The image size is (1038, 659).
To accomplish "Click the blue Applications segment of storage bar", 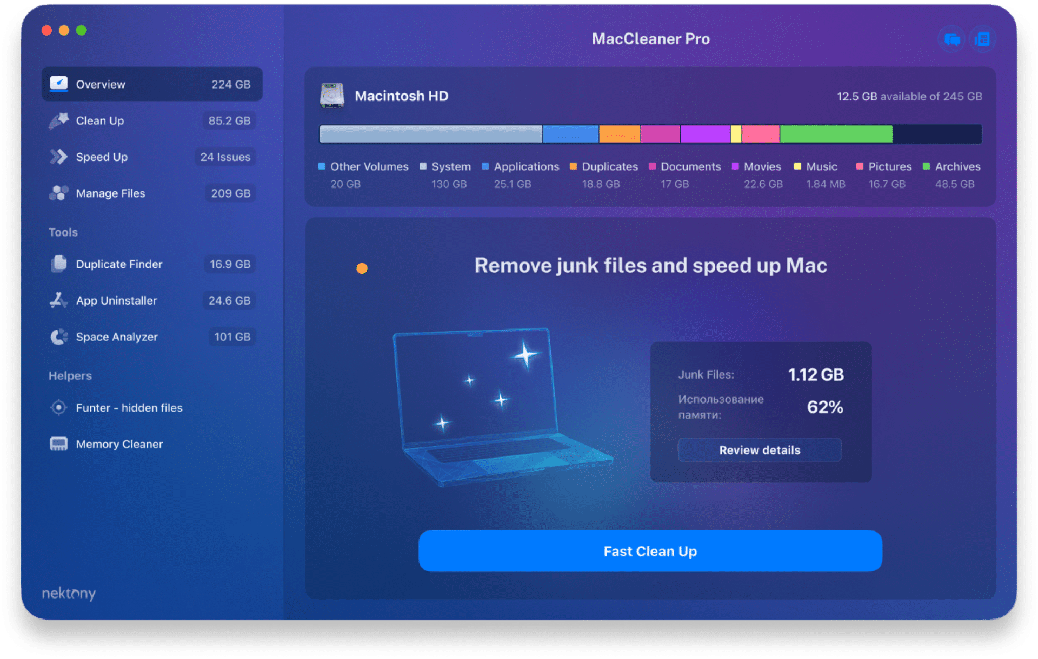I will [570, 134].
